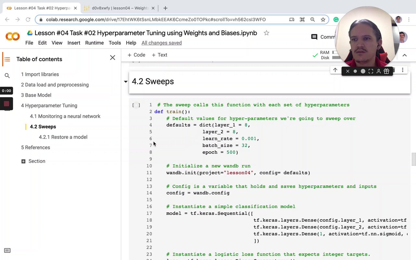Screen dimensions: 416x260
Task: Open the Runtime menu
Action: pos(94,43)
